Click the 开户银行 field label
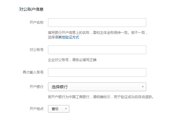The height and width of the screenshot is (119, 185). pyautogui.click(x=36, y=87)
